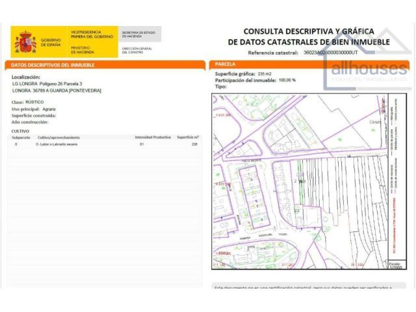This screenshot has height=312, width=416.
Task: Click the 'Localización:' label
Action: click(x=26, y=77)
